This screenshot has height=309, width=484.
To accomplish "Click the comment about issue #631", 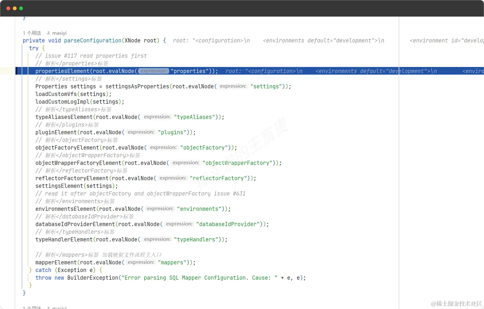I will point(141,194).
